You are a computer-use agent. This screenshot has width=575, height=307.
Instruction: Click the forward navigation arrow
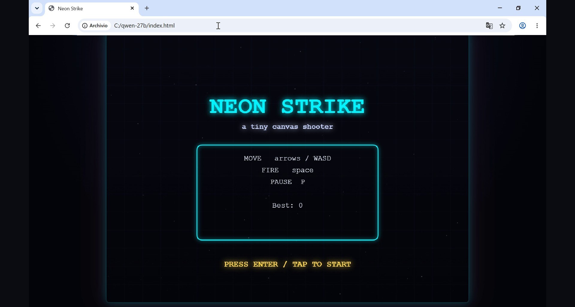[x=53, y=26]
